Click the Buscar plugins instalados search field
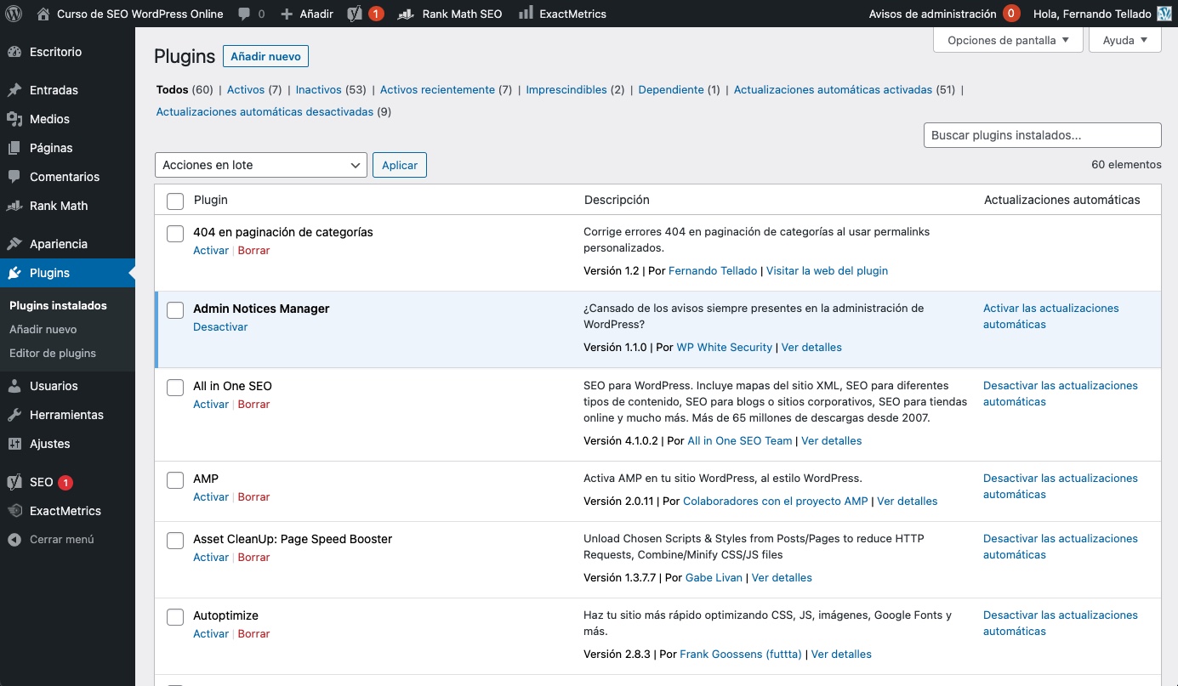The image size is (1178, 686). coord(1042,135)
